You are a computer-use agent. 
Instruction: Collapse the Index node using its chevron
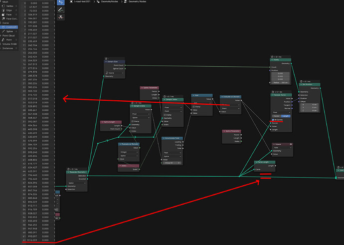120,166
